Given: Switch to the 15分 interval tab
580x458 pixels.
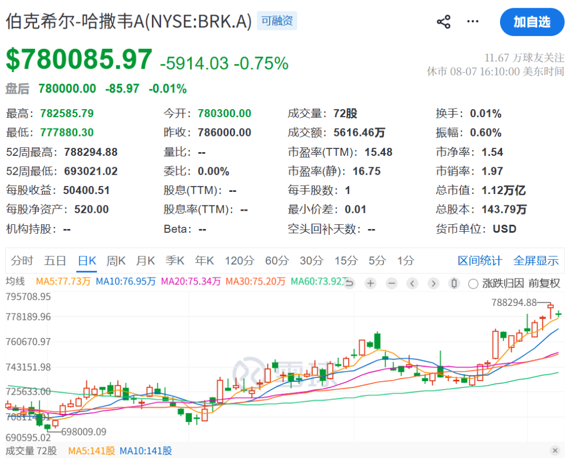Looking at the screenshot, I should (346, 261).
